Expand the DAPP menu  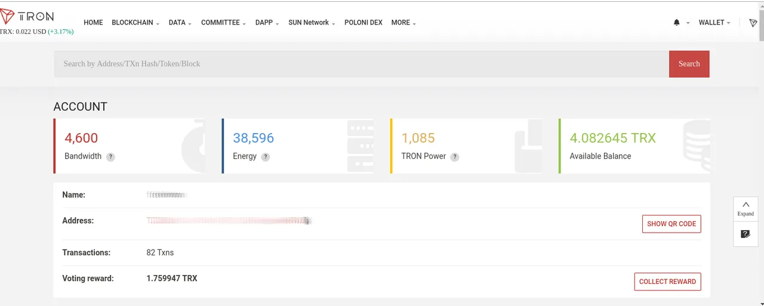tap(267, 23)
